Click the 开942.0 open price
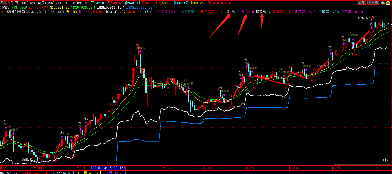The image size is (392, 174). 97,2
